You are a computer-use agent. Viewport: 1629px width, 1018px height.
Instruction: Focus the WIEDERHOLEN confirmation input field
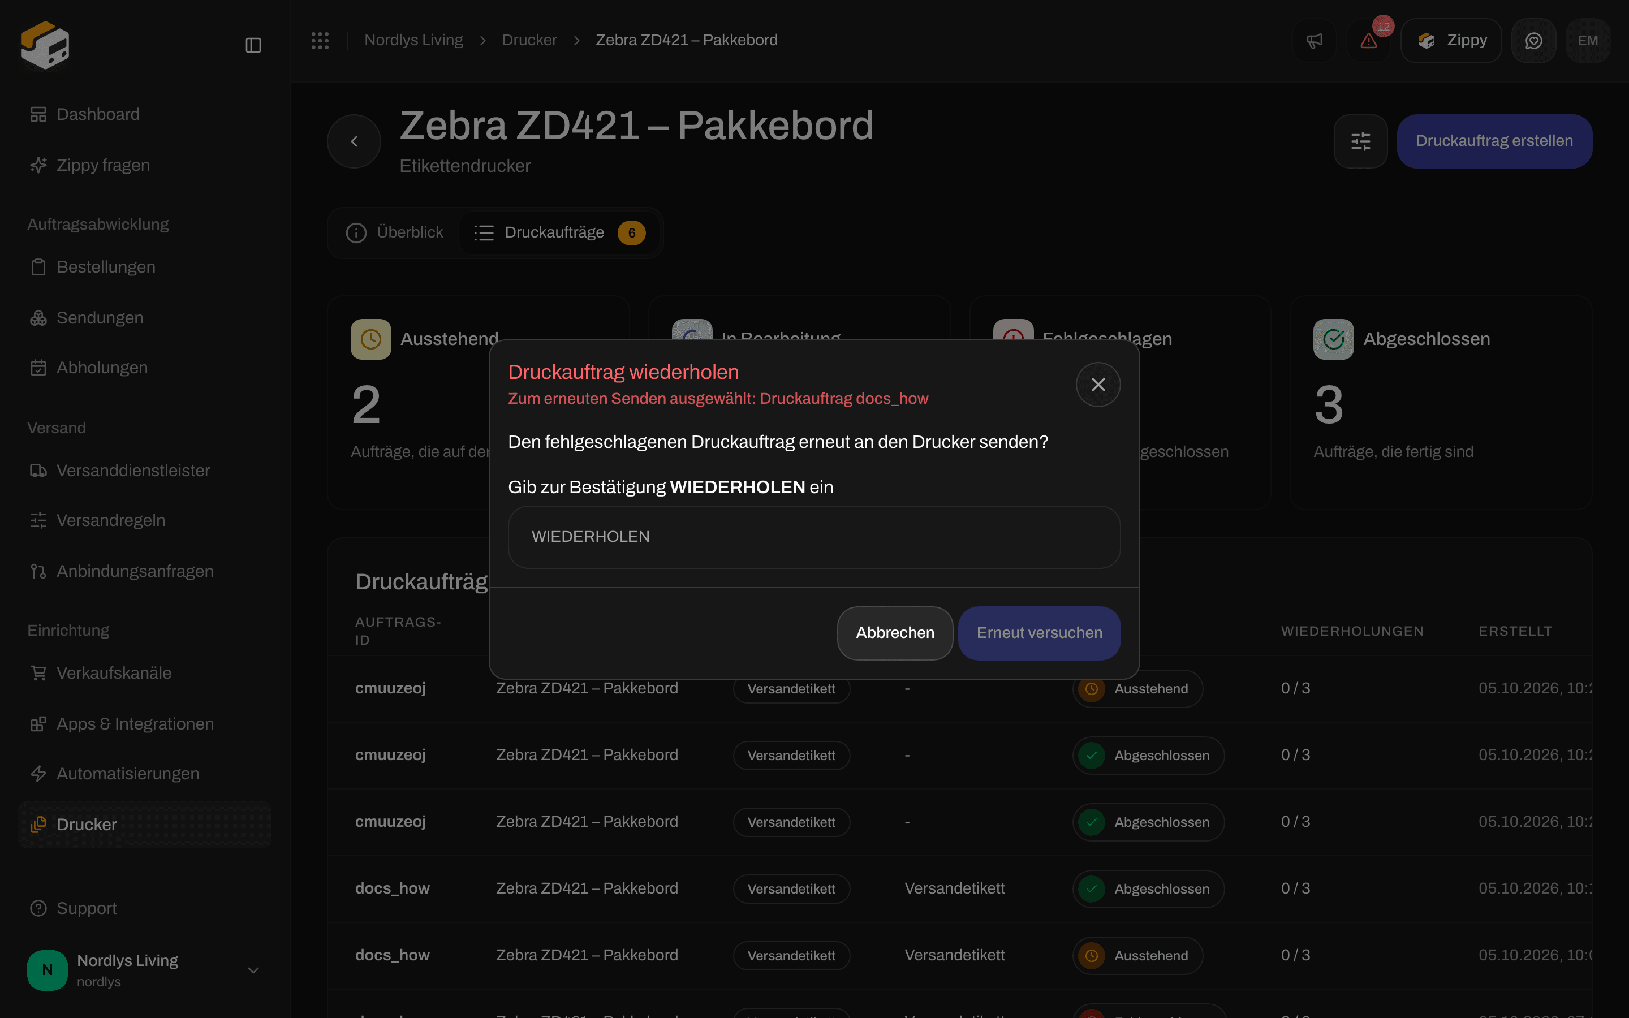(x=814, y=537)
